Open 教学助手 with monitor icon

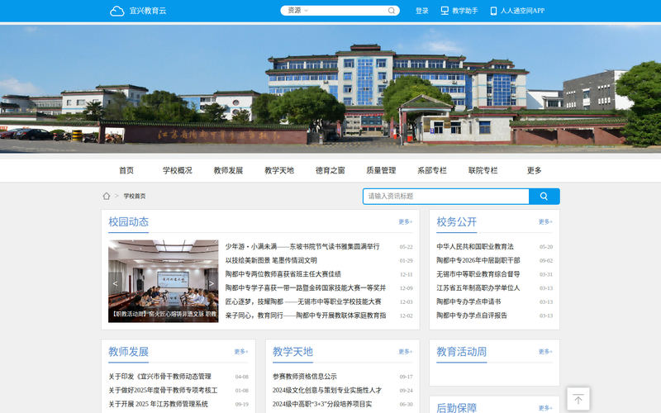click(459, 11)
